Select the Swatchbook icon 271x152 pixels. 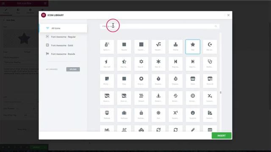[210, 115]
